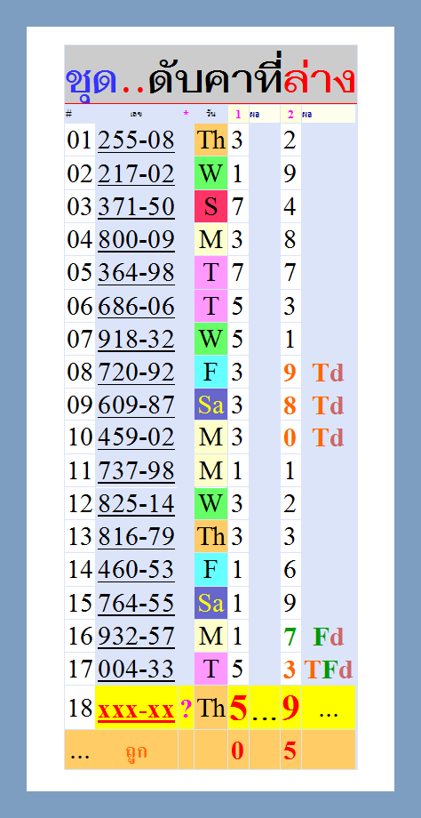Click the large red 5 prediction
Viewport: 421px width, 818px height.
click(x=238, y=709)
